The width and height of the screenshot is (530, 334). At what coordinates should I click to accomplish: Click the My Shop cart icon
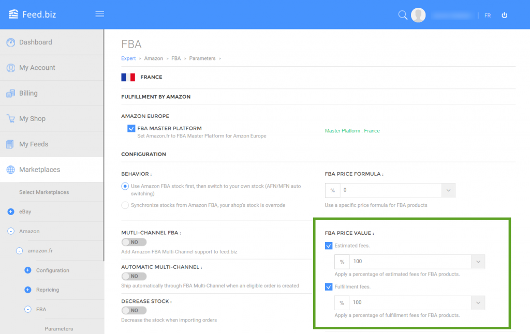click(x=11, y=118)
